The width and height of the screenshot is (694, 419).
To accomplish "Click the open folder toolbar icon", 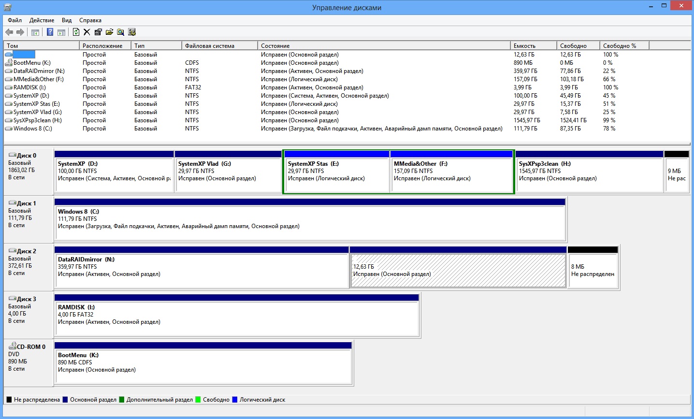I will [109, 32].
